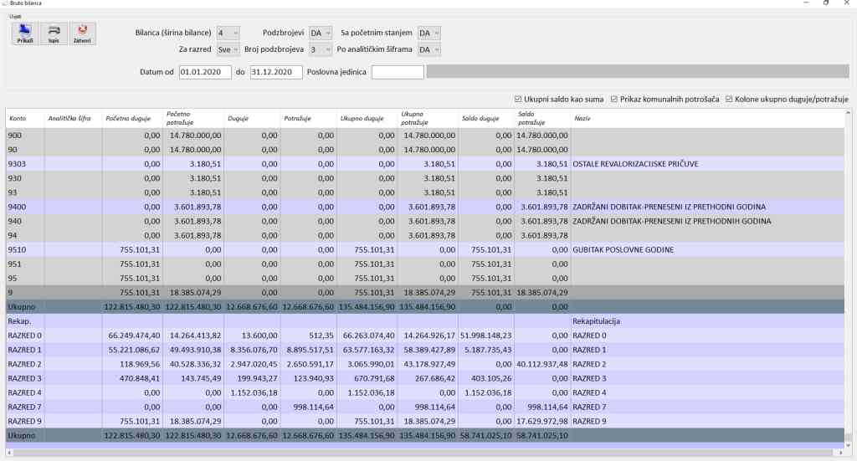Image resolution: width=857 pixels, height=461 pixels.
Task: Expand the Broj podzbrojeva dropdown
Action: [321, 49]
